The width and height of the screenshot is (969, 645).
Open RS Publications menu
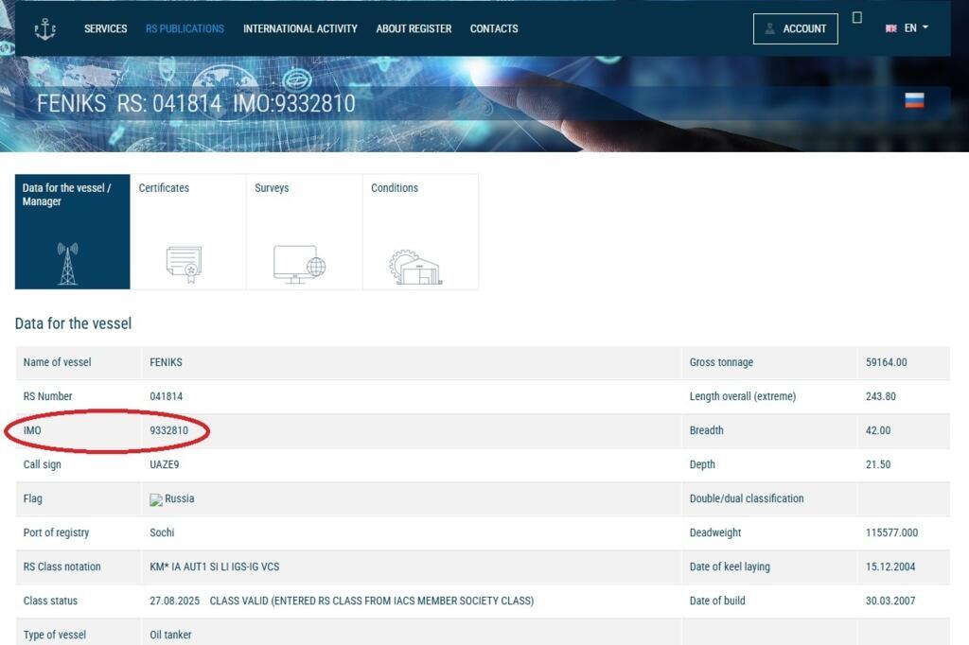point(185,28)
